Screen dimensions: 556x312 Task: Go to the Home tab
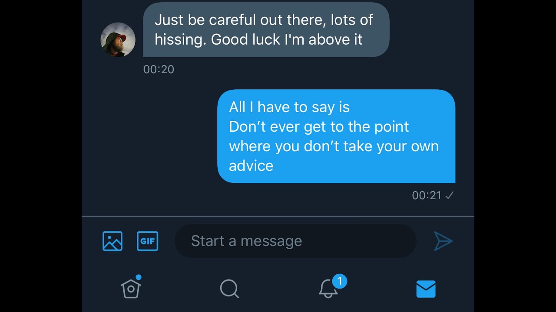pos(131,289)
